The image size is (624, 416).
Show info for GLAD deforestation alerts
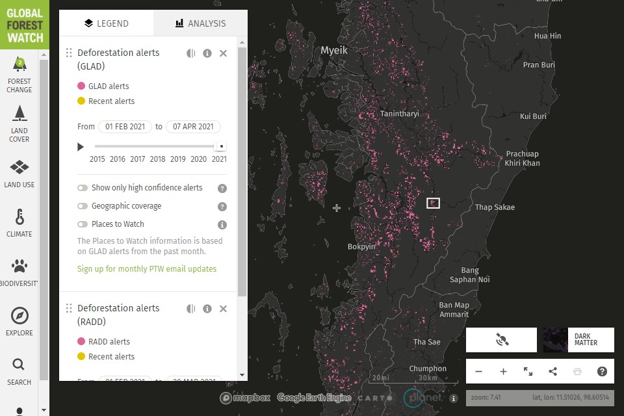207,53
